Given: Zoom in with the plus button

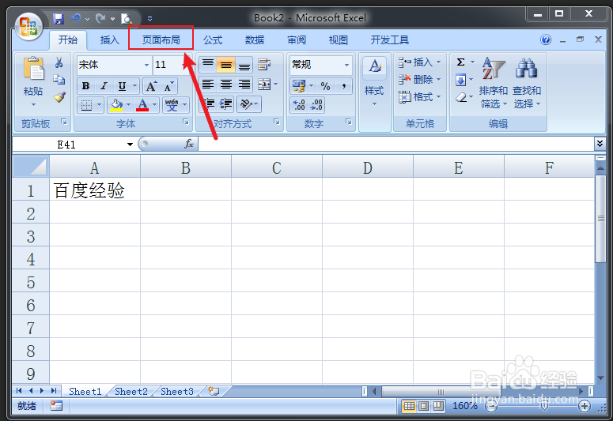Looking at the screenshot, I should 584,407.
